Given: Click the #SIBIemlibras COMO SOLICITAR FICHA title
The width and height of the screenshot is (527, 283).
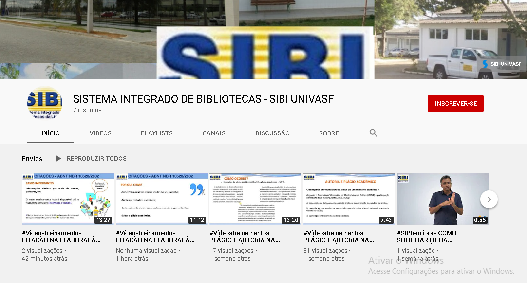Looking at the screenshot, I should (426, 237).
